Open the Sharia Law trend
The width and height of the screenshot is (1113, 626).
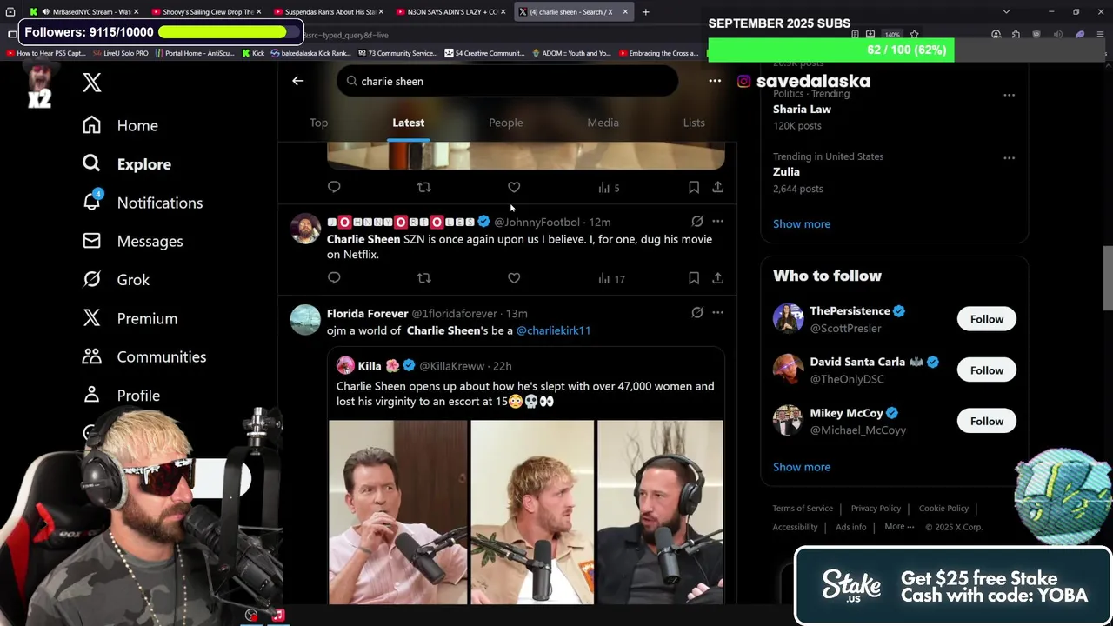[x=802, y=110]
